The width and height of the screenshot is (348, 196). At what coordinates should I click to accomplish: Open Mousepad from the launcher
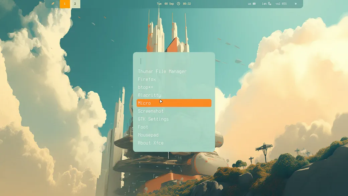174,135
